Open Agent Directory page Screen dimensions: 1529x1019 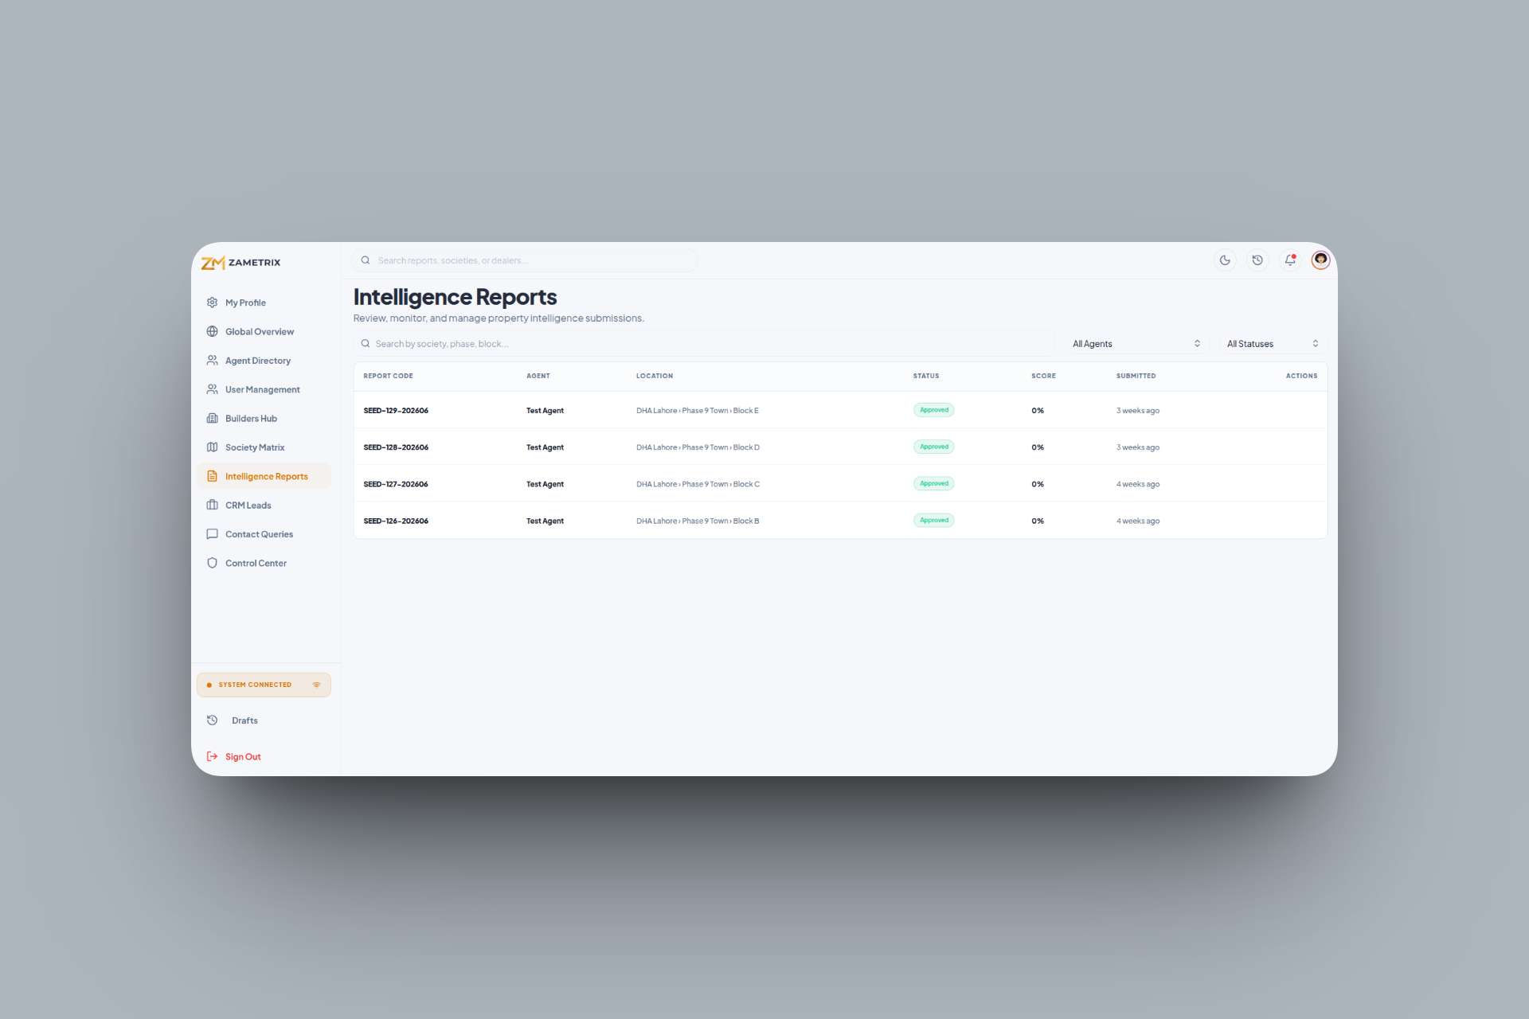264,361
